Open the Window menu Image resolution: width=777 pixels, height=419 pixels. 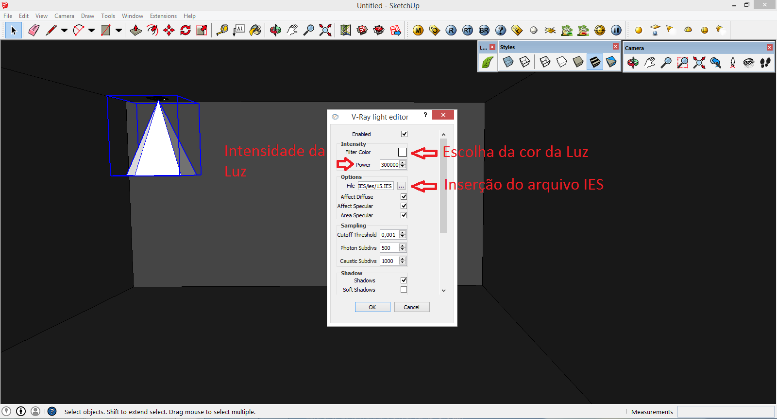coord(132,16)
